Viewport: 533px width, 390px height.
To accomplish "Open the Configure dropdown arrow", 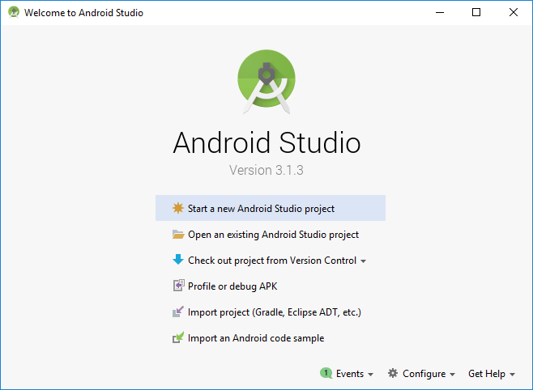I will pyautogui.click(x=452, y=375).
